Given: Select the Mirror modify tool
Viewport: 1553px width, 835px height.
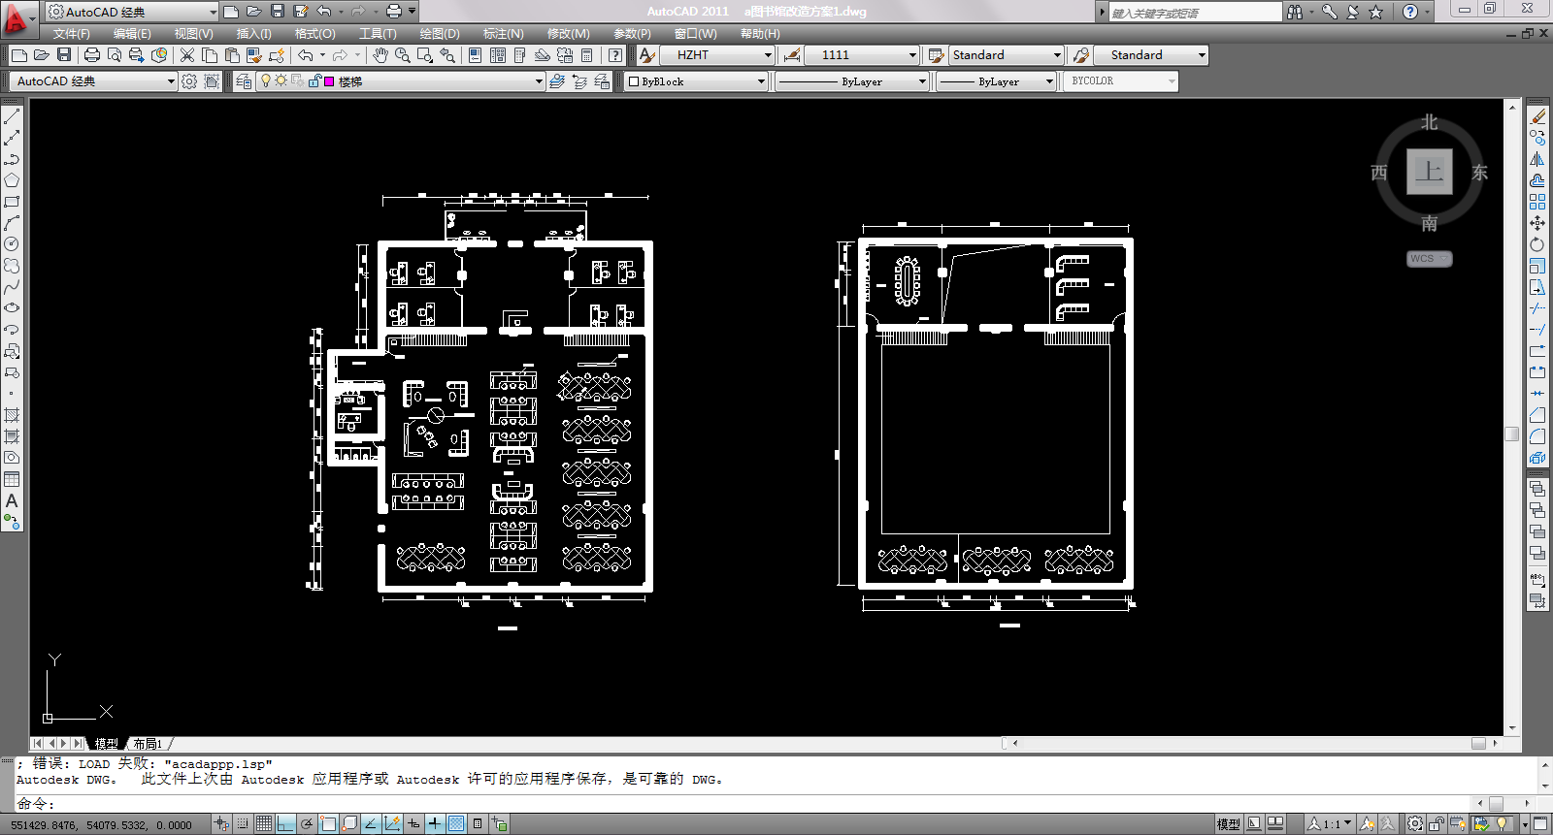Looking at the screenshot, I should tap(1537, 159).
